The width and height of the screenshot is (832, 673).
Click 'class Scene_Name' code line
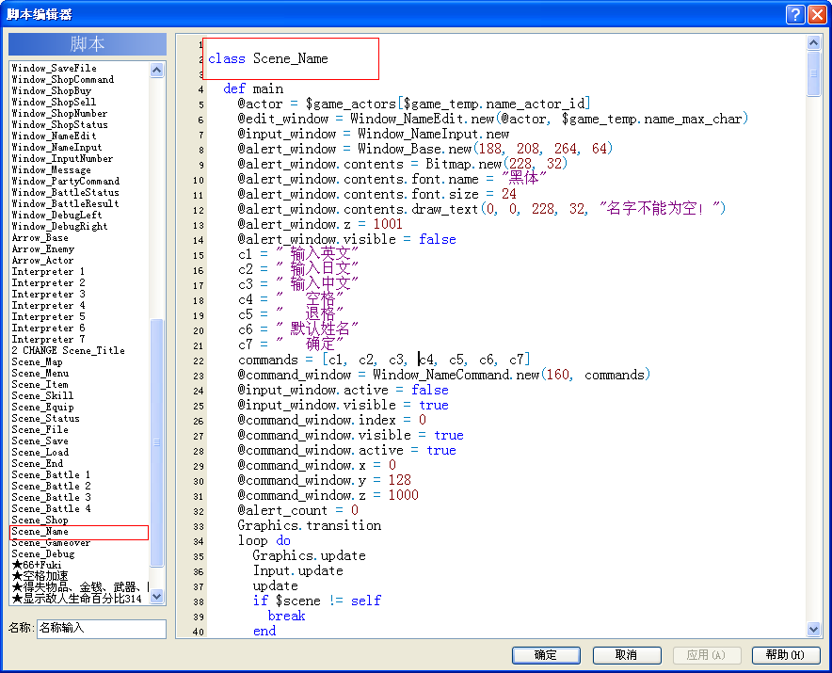(x=268, y=59)
